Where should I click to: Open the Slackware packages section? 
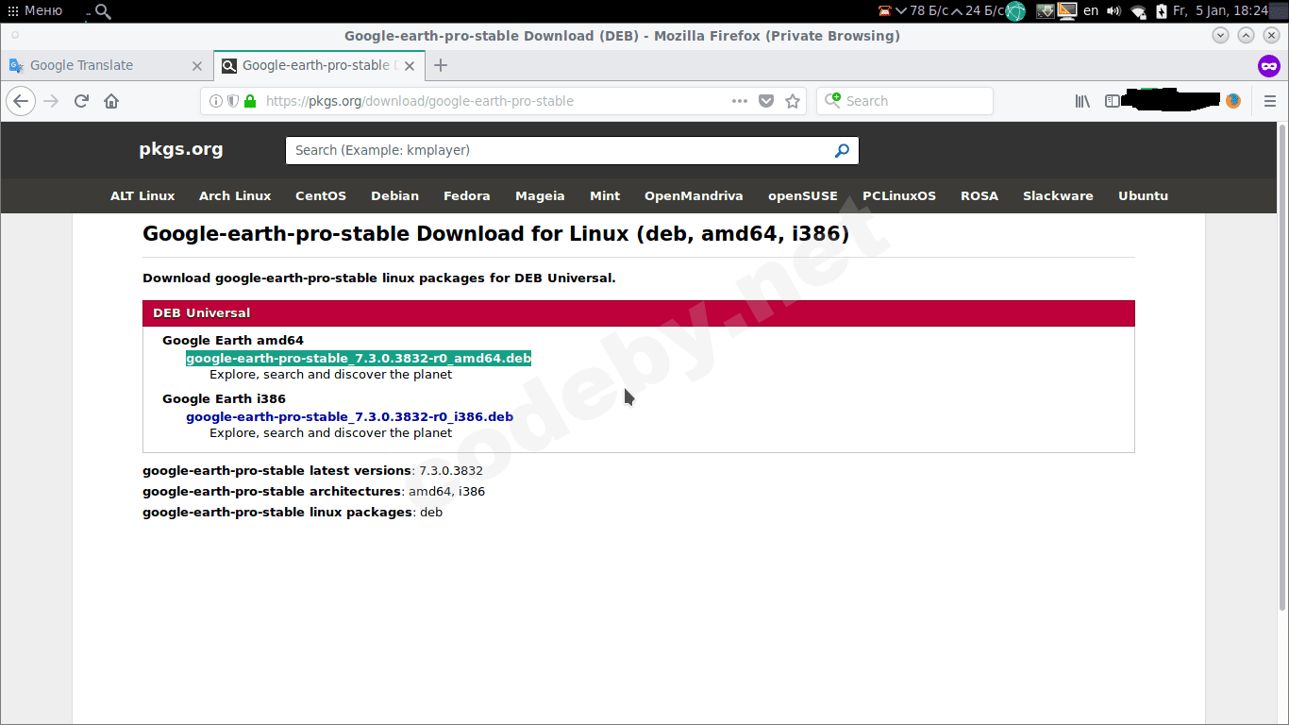(x=1058, y=196)
